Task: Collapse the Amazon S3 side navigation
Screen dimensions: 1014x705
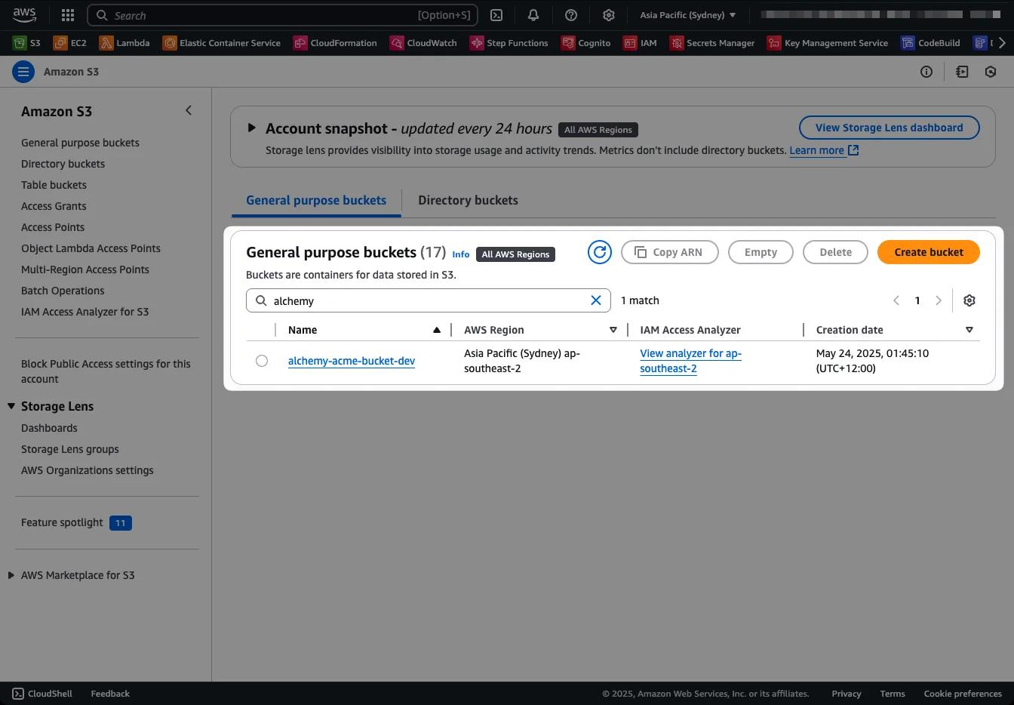Action: (x=189, y=111)
